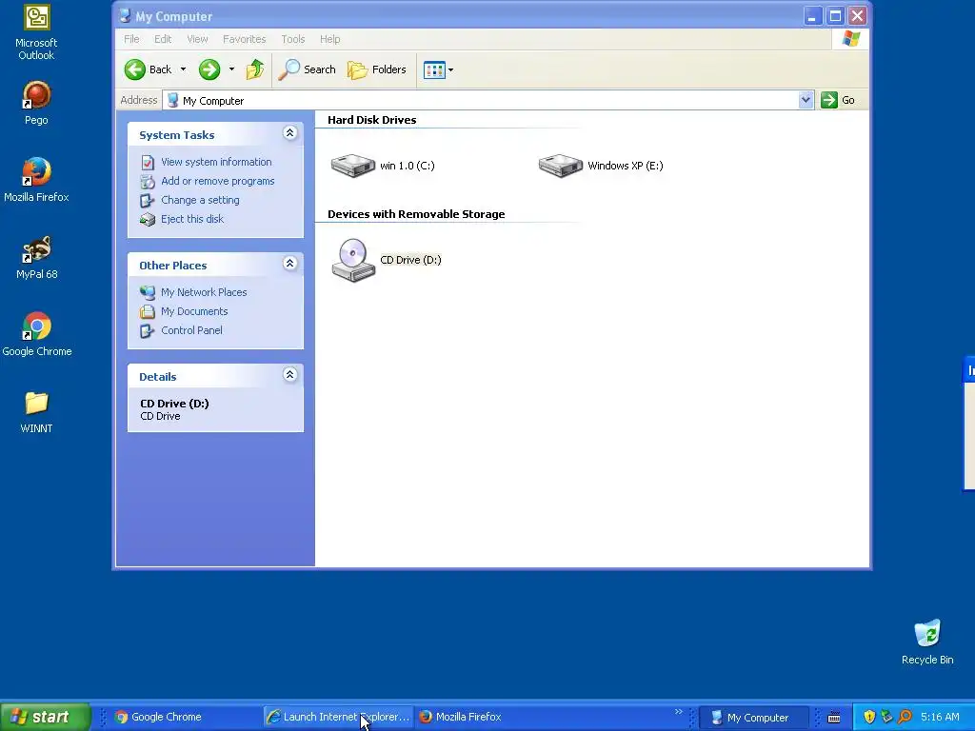This screenshot has height=731, width=975.
Task: Click Google Chrome in the taskbar
Action: pos(159,717)
